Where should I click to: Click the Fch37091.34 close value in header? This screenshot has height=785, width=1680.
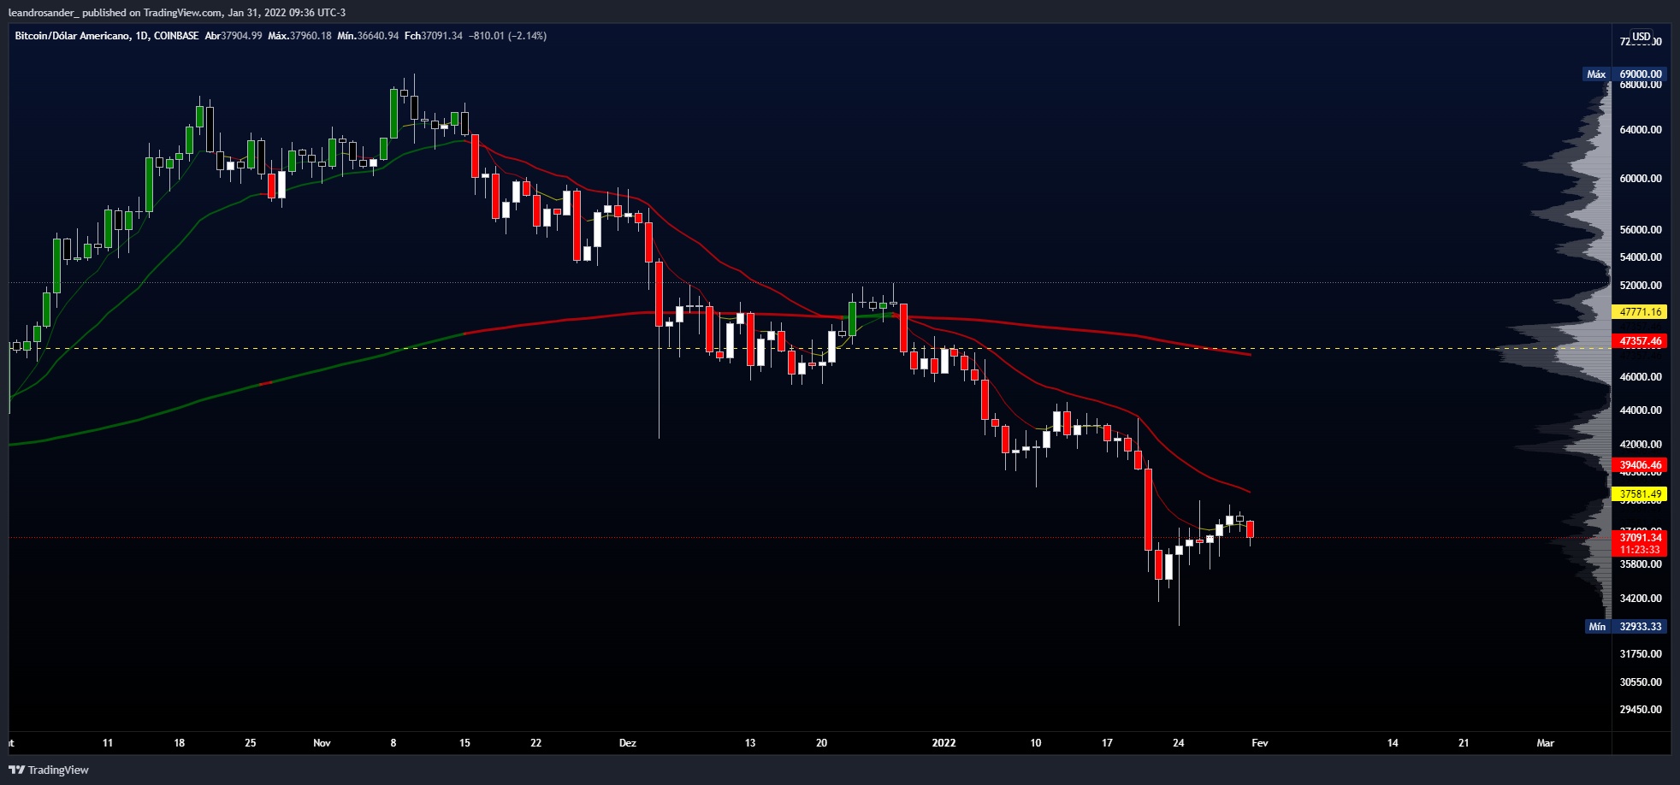coord(434,36)
